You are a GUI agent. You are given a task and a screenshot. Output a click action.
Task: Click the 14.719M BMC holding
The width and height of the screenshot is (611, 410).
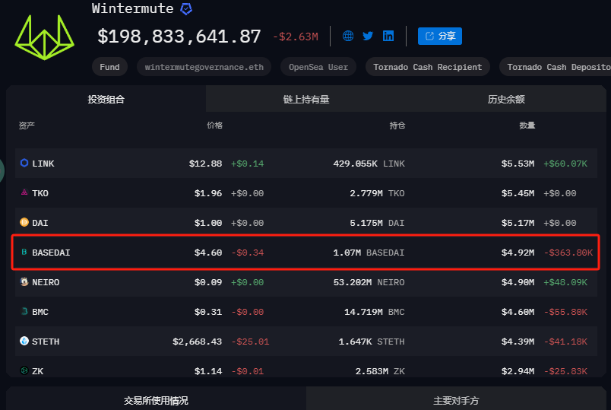(375, 312)
